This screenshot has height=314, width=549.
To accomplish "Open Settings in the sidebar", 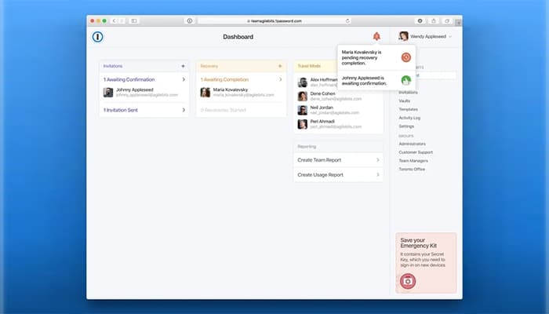I will [x=406, y=126].
